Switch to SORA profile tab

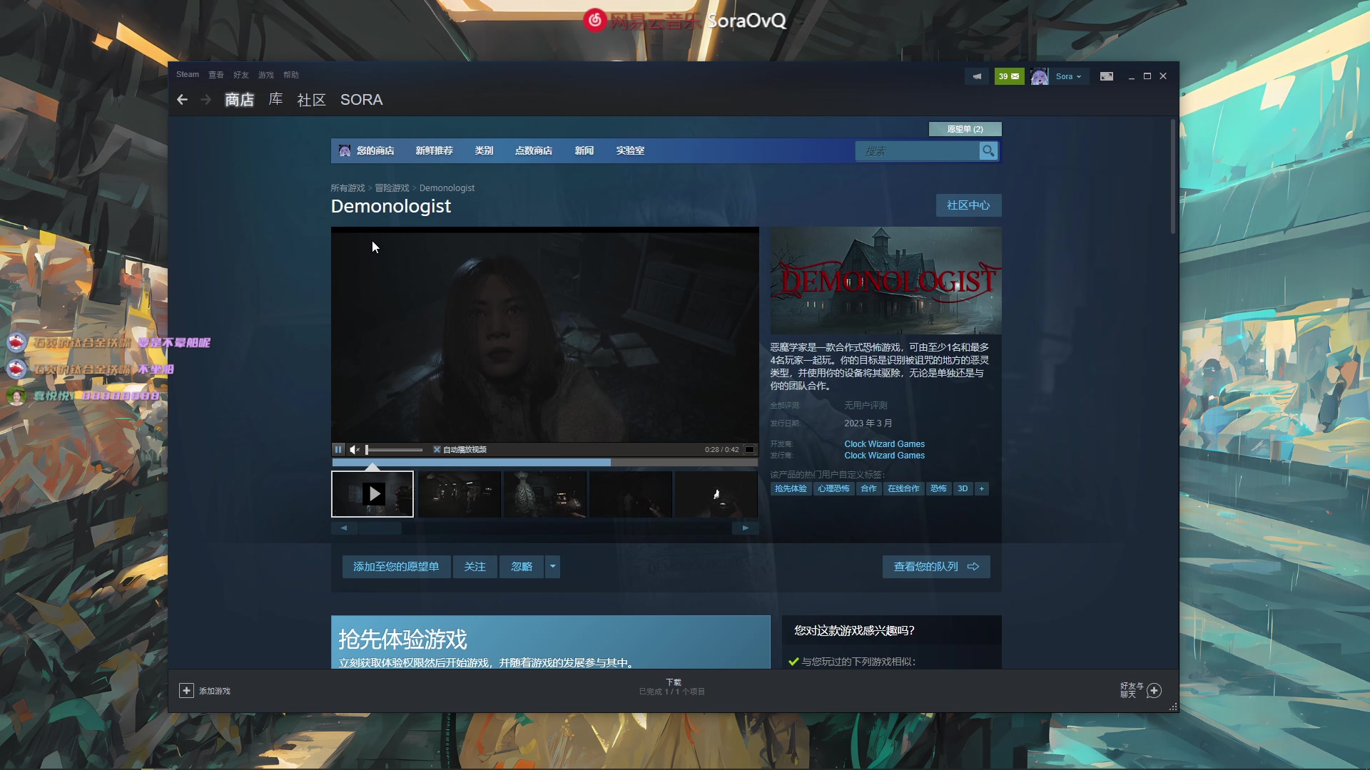pyautogui.click(x=361, y=100)
